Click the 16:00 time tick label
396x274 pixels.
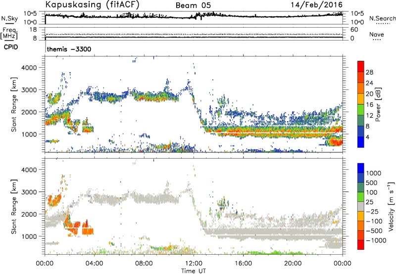click(x=243, y=264)
